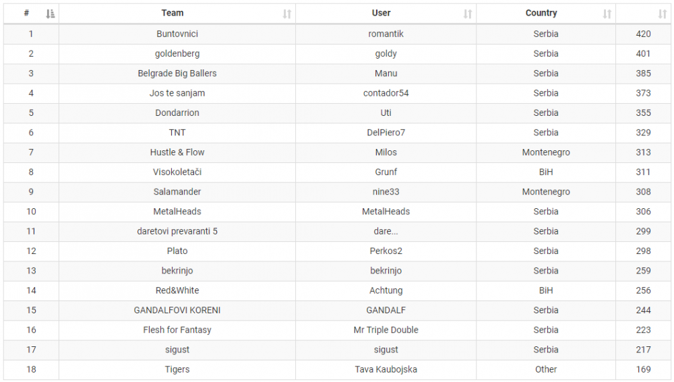Sort table by User header label
Image resolution: width=674 pixels, height=382 pixels.
tap(381, 13)
